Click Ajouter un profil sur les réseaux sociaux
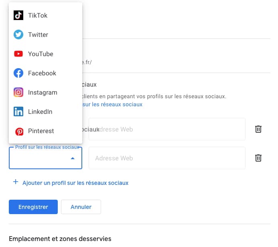The image size is (278, 247). 75,183
